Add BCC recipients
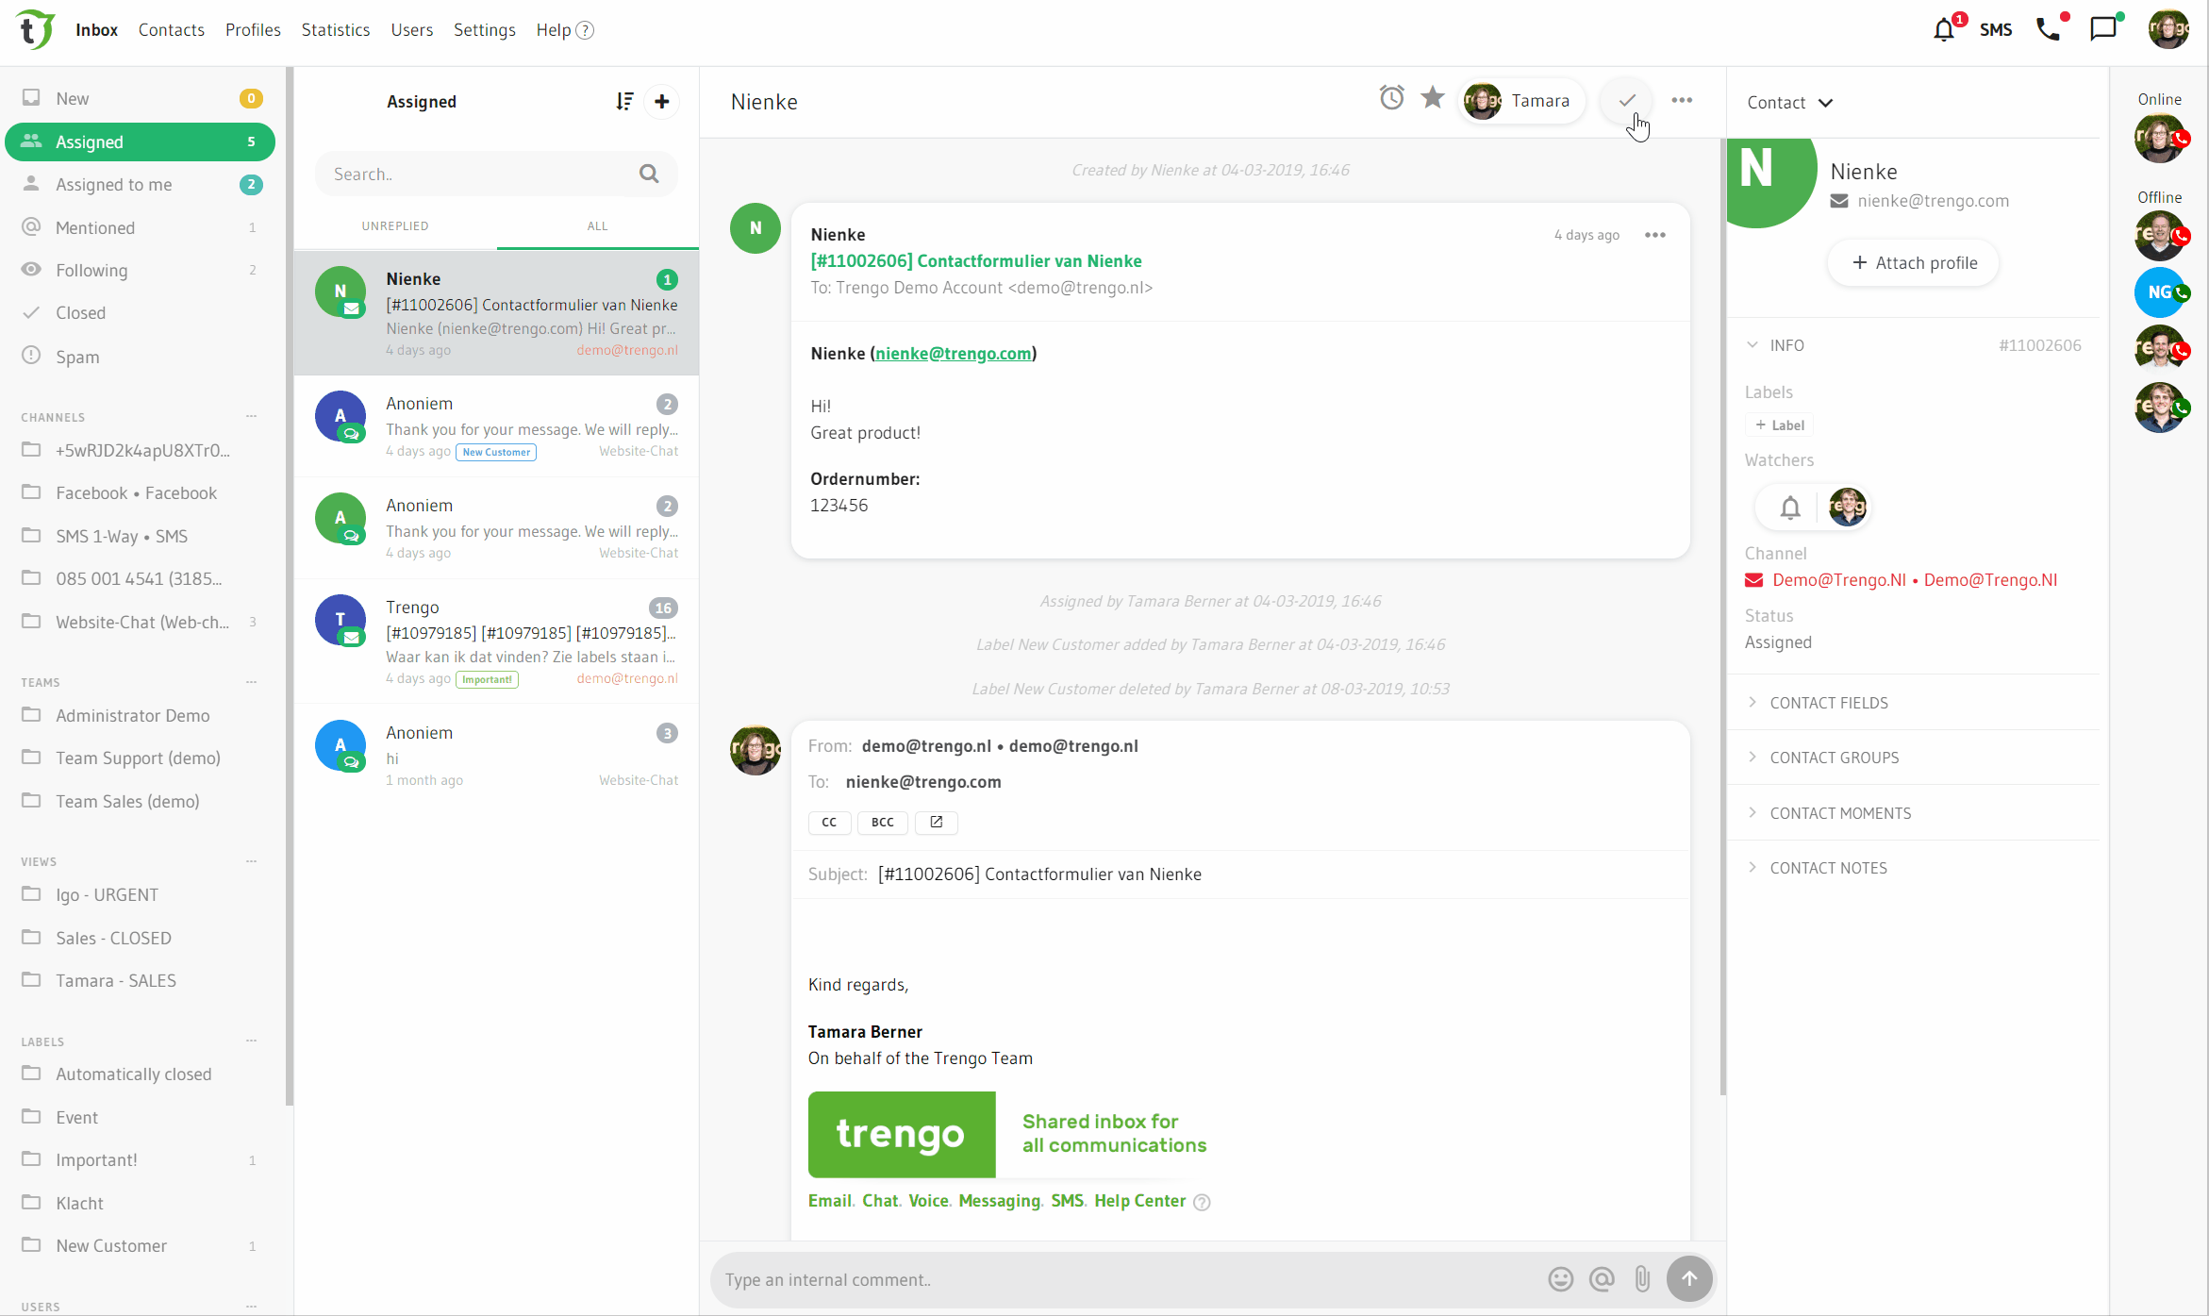This screenshot has width=2209, height=1316. click(x=883, y=823)
